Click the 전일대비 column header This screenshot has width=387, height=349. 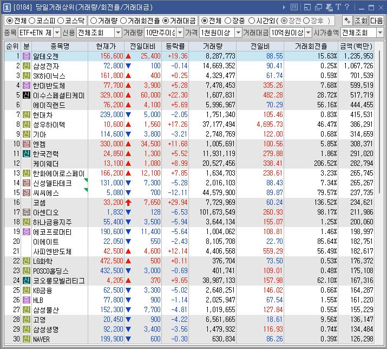143,46
